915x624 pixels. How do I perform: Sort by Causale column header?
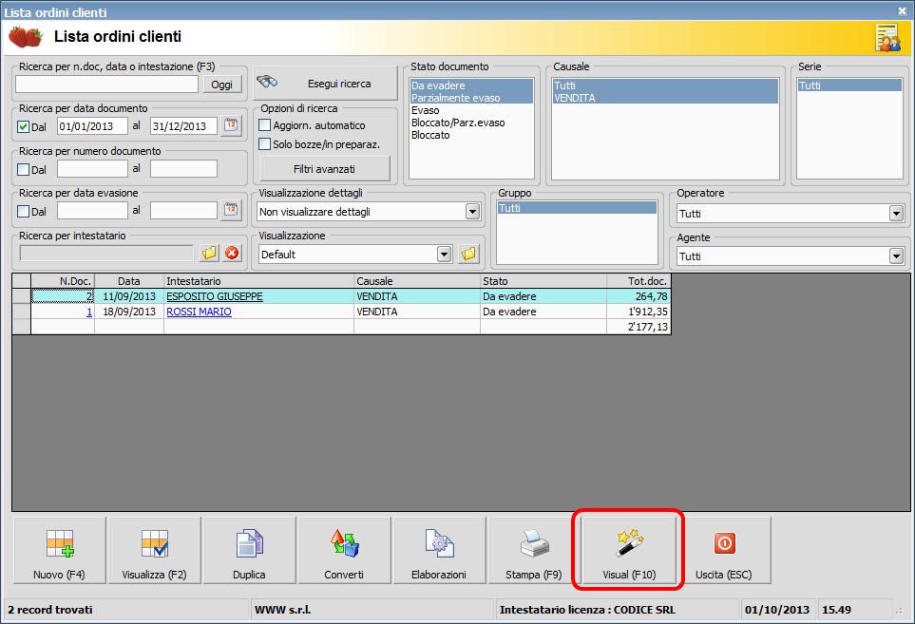tap(417, 281)
